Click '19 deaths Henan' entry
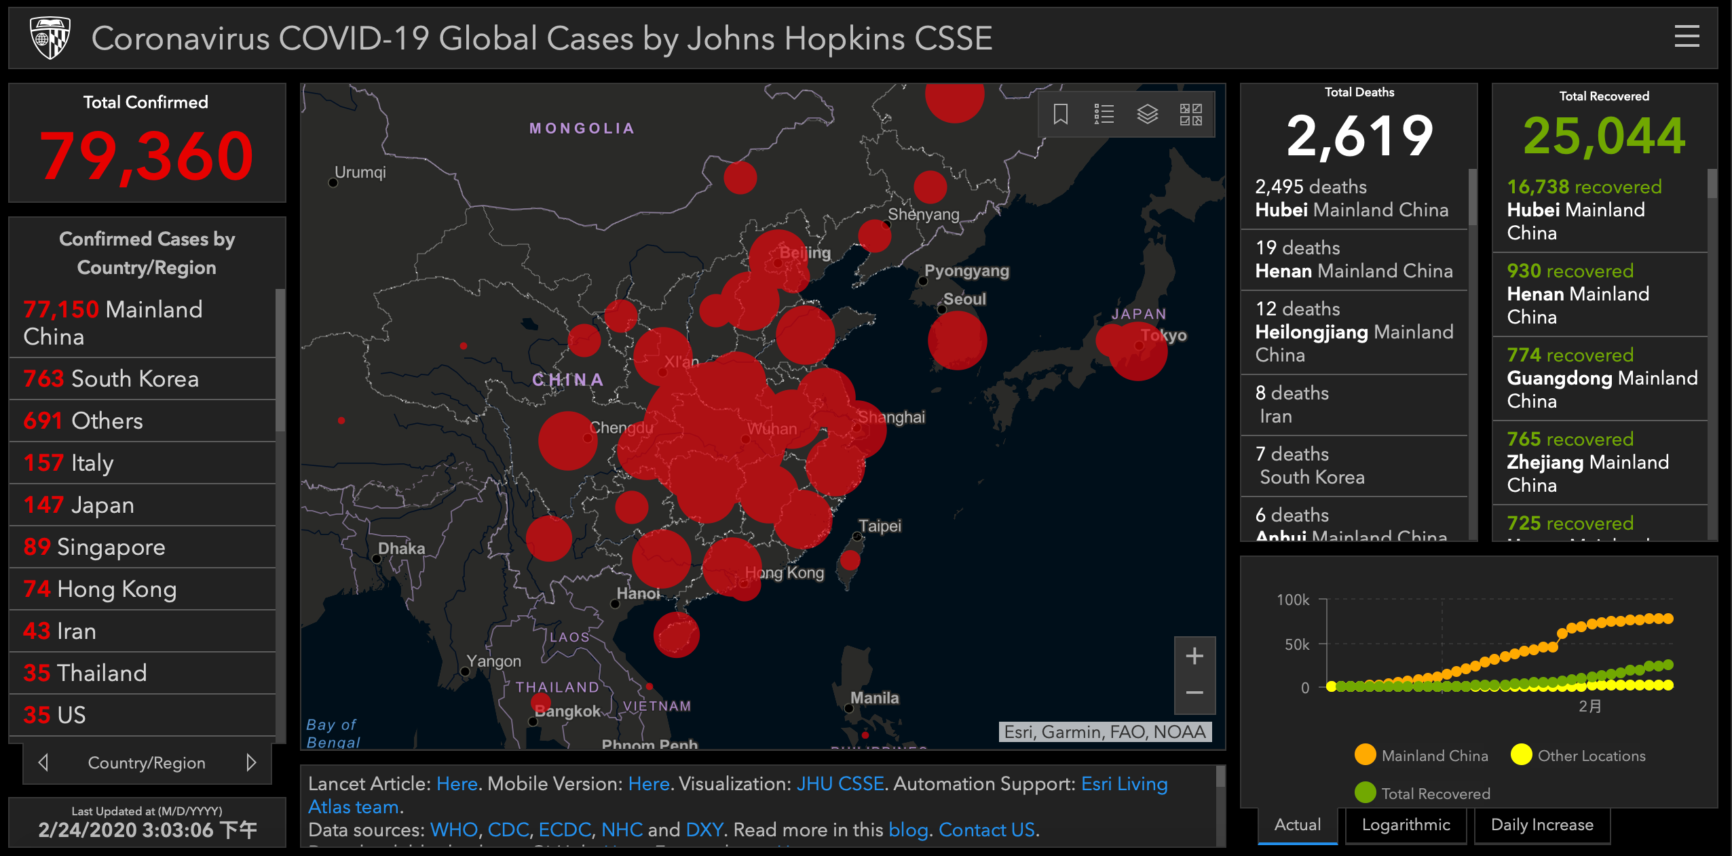1732x856 pixels. pos(1354,259)
